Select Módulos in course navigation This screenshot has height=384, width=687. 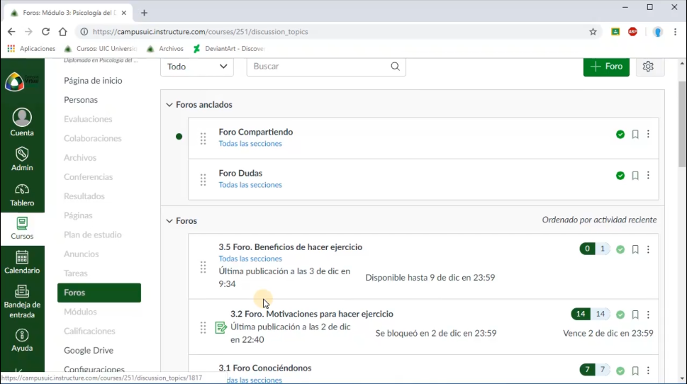(80, 312)
